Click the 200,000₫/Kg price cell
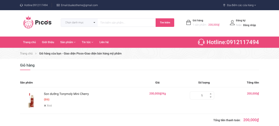The height and width of the screenshot is (126, 279). (157, 94)
